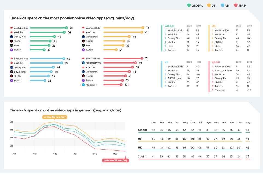Toggle the GLOBAL legend filter
Image resolution: width=263 pixels, height=178 pixels.
pos(195,5)
